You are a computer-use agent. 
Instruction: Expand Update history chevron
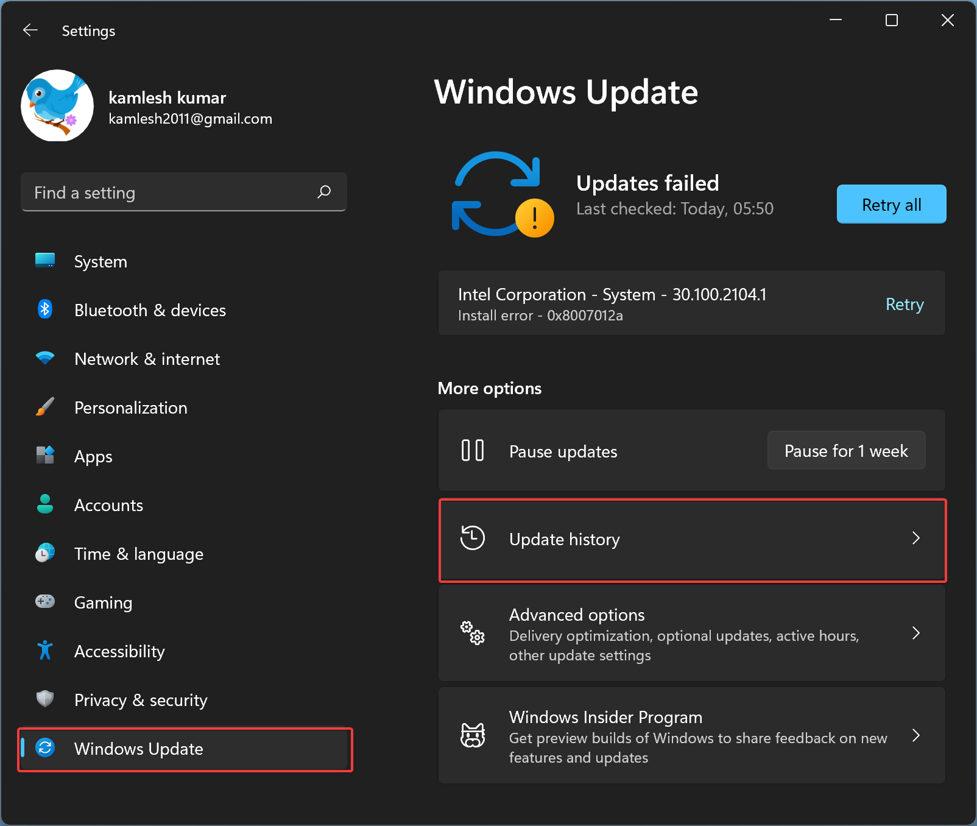(915, 538)
